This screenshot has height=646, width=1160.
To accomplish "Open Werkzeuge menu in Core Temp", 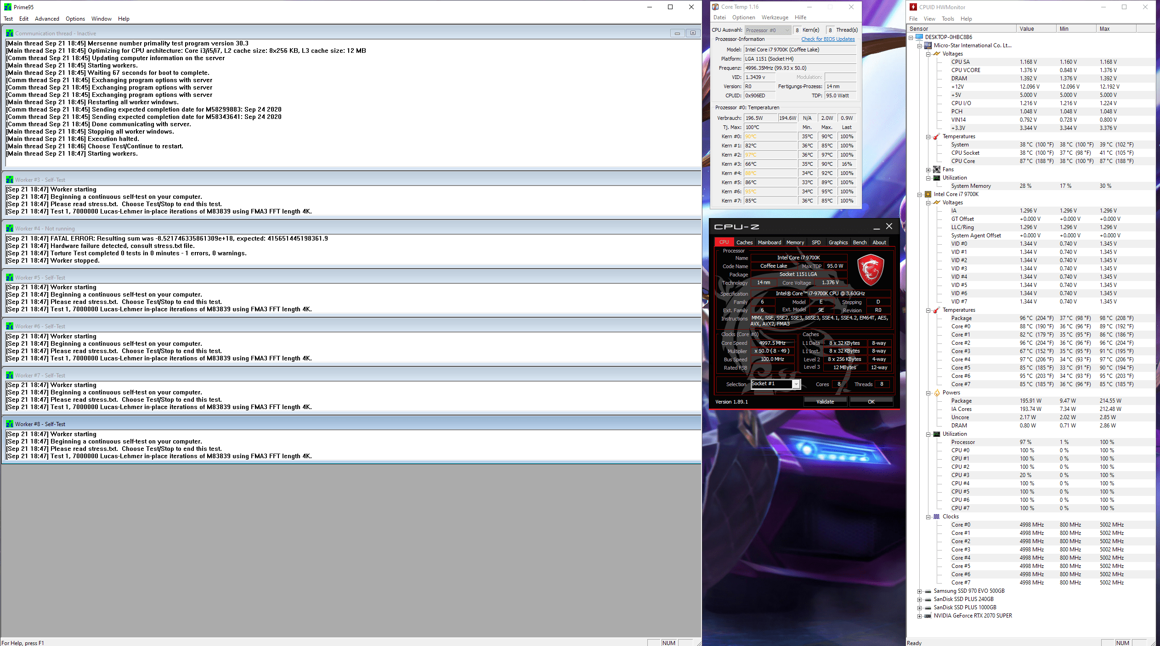I will point(775,17).
